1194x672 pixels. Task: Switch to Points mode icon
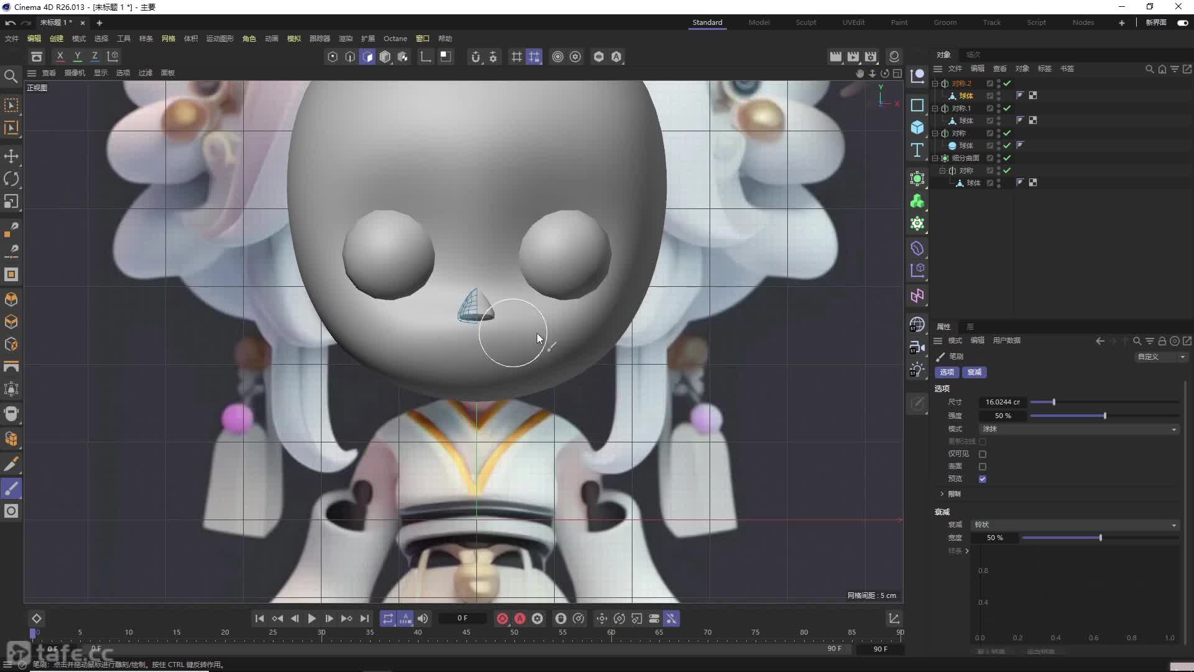[333, 57]
